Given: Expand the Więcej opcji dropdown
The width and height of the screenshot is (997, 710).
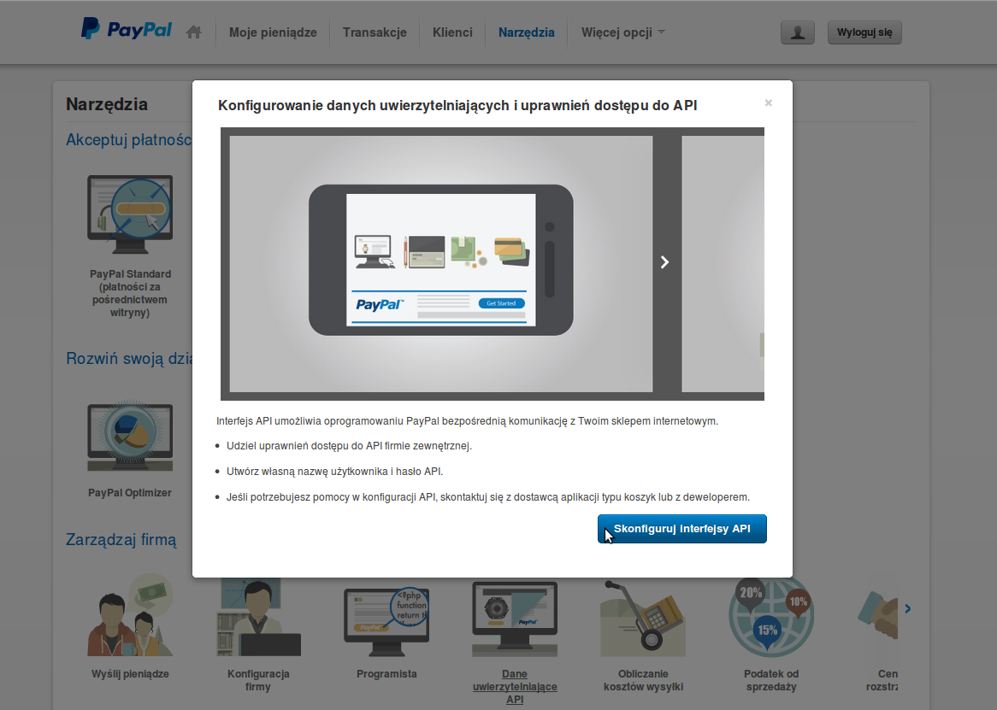Looking at the screenshot, I should point(623,32).
